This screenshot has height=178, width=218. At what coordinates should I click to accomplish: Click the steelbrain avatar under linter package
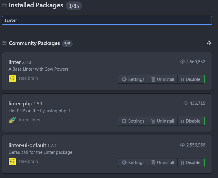coord(12,78)
